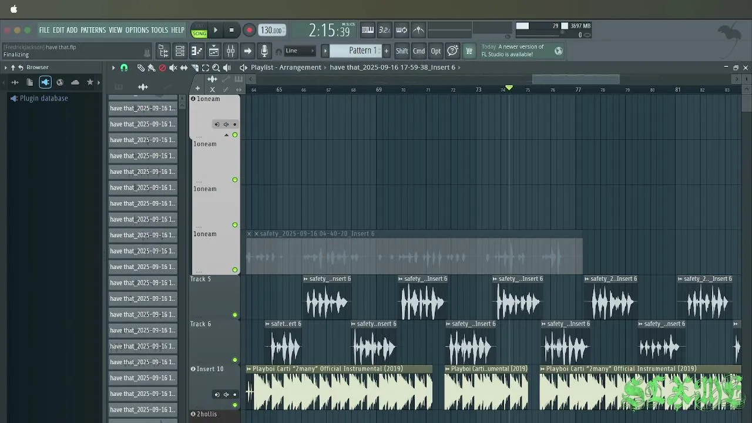Viewport: 752px width, 423px height.
Task: Collapse the loneam track group triangle
Action: [x=227, y=135]
